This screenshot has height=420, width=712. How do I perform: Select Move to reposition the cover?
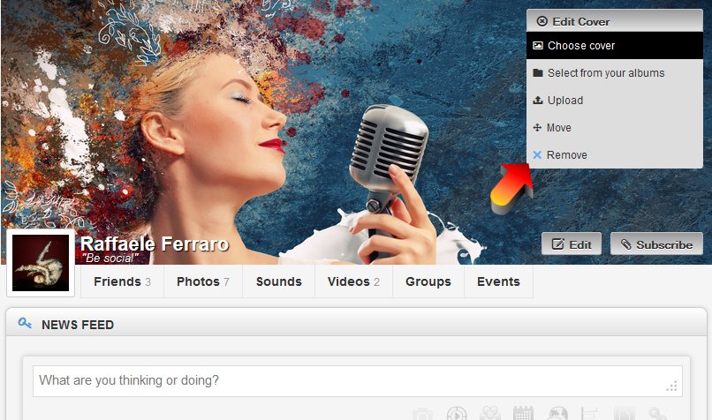[558, 128]
